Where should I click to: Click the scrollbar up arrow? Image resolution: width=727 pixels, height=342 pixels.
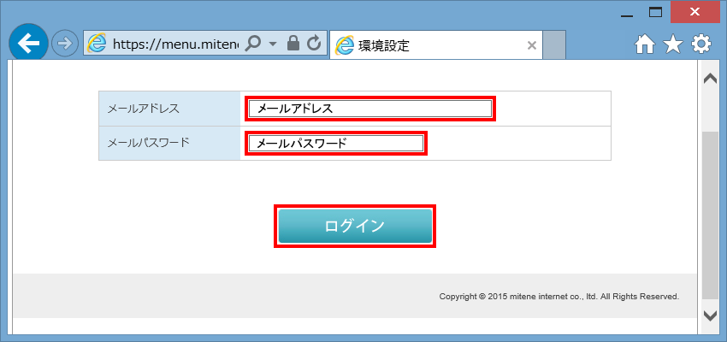click(710, 79)
